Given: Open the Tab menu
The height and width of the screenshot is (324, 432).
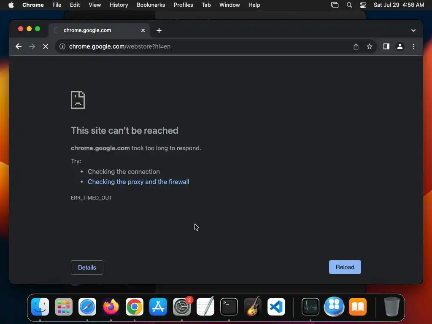Looking at the screenshot, I should coord(206,5).
